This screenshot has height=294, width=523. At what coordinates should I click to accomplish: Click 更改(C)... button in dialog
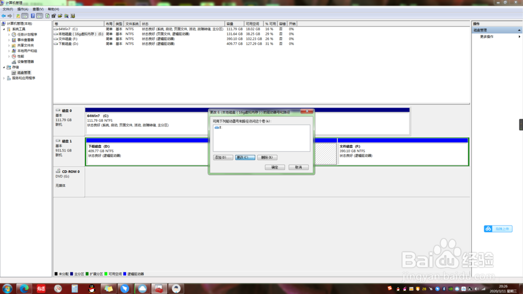pos(245,158)
